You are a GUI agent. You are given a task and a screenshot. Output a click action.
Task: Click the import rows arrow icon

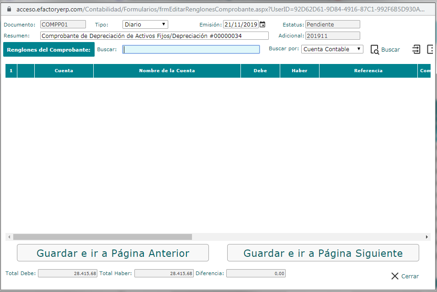pos(416,49)
